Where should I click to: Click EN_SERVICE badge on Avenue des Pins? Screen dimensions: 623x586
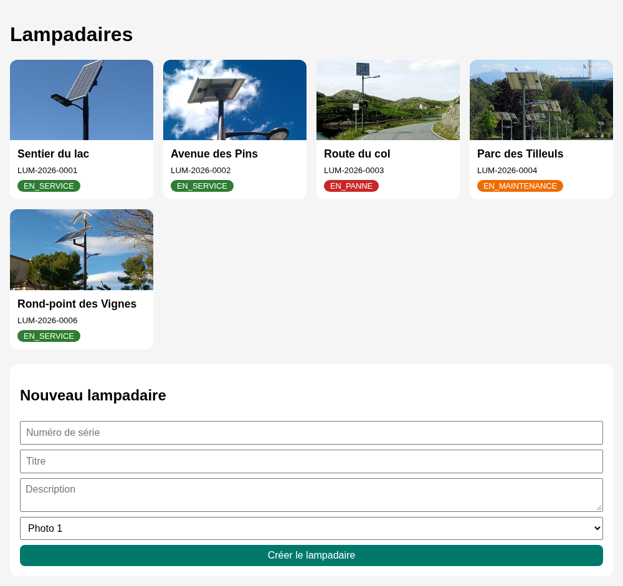pos(202,186)
